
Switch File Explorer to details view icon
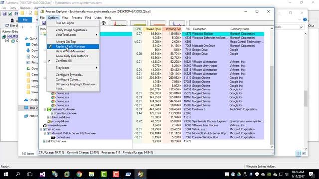pos(298,154)
